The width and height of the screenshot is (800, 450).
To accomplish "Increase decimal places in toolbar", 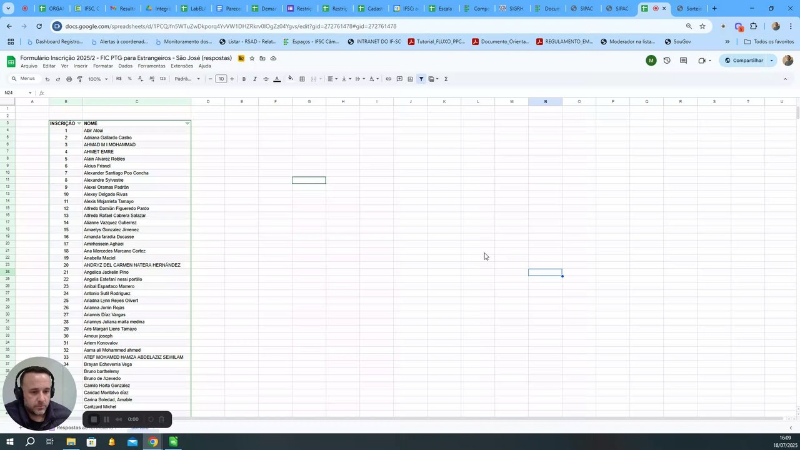I will [152, 79].
